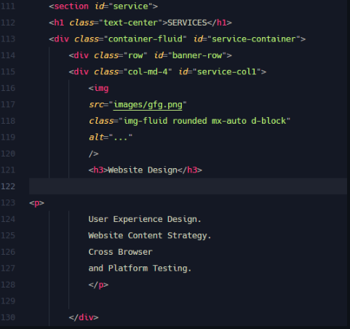Click line number 116 in the gutter
The image size is (350, 329).
(8, 88)
